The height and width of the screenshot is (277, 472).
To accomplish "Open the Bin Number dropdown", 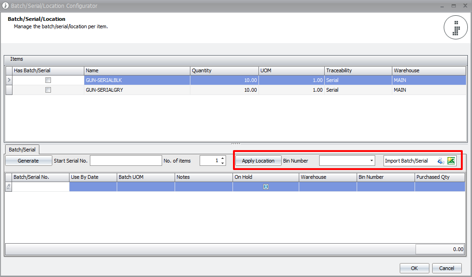I will (x=371, y=160).
